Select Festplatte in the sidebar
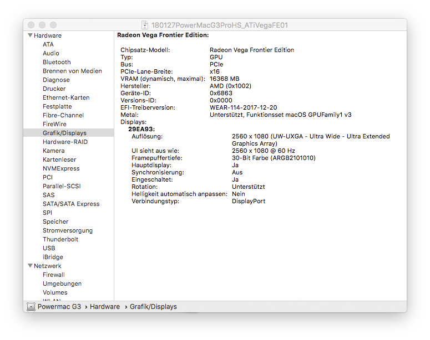430x340 pixels. point(57,106)
